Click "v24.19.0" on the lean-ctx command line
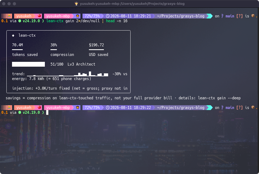The height and width of the screenshot is (174, 259). [x=31, y=21]
